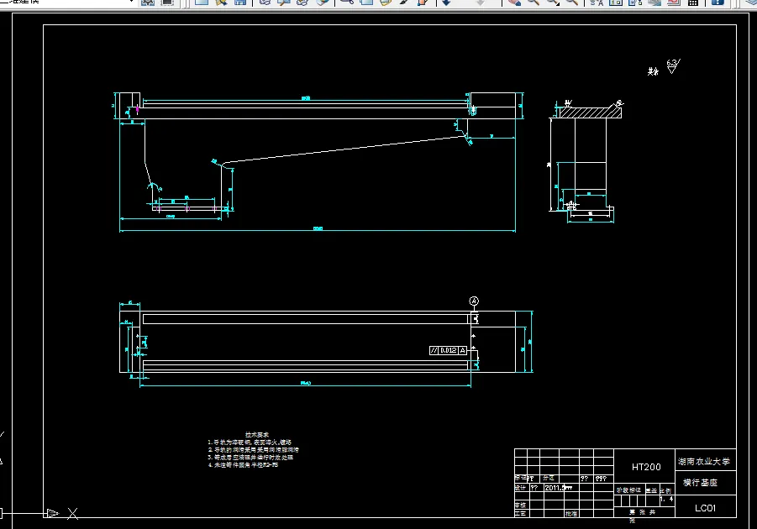This screenshot has width=757, height=529.
Task: Click the blue Undo arrow icon
Action: (447, 3)
